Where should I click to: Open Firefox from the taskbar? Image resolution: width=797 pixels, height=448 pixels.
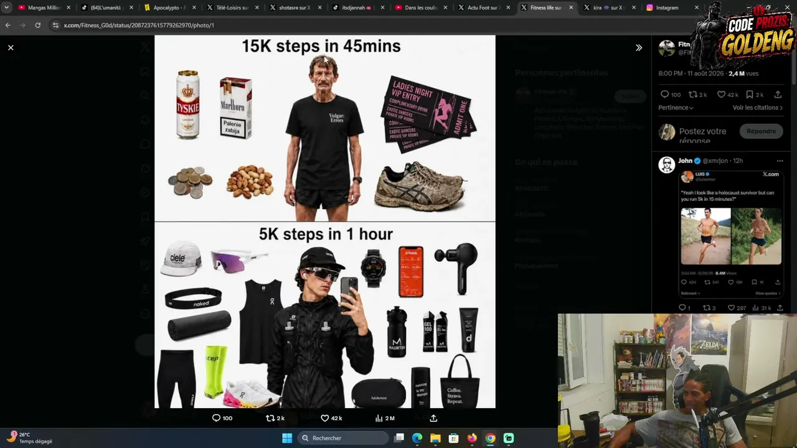[x=472, y=438]
